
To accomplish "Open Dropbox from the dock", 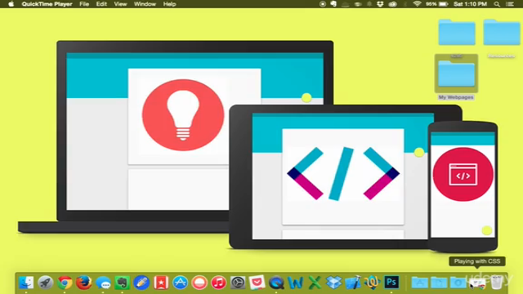I will (x=333, y=283).
